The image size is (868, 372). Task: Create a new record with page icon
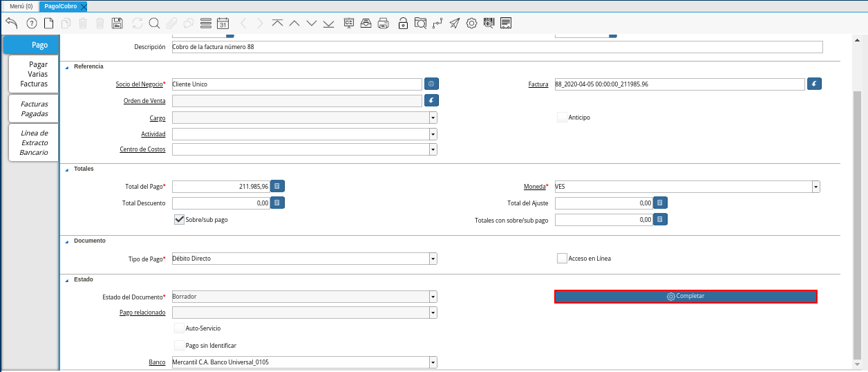(x=48, y=23)
